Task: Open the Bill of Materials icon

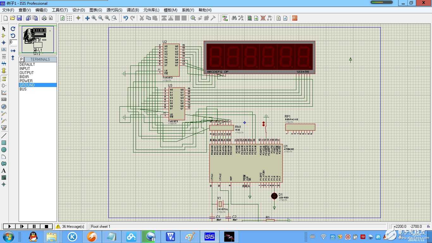Action: click(x=278, y=18)
